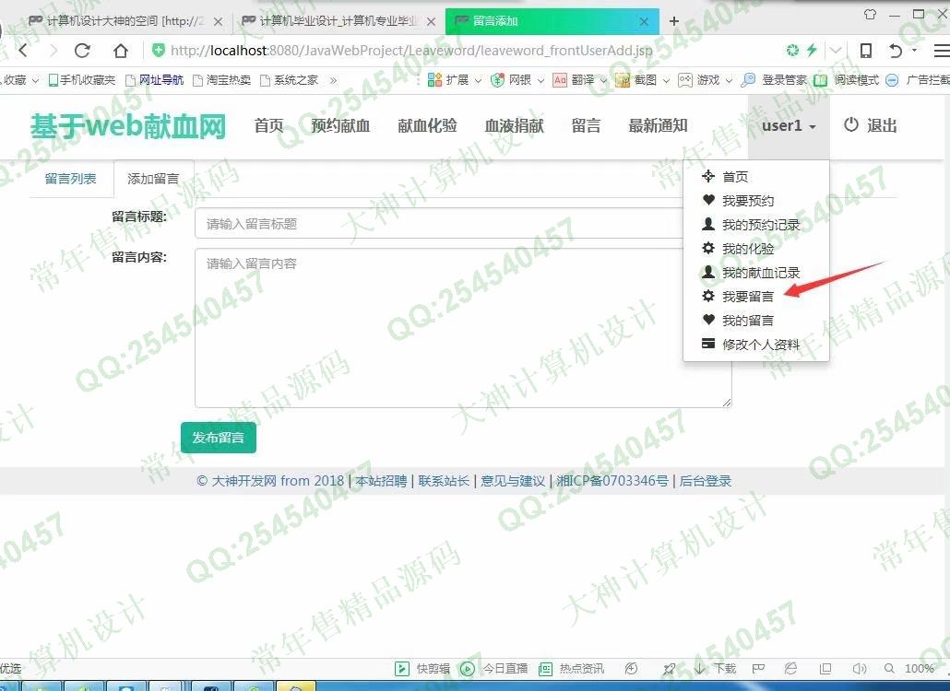Show more bookmarks via the double chevron
This screenshot has height=691, width=950.
tap(333, 80)
